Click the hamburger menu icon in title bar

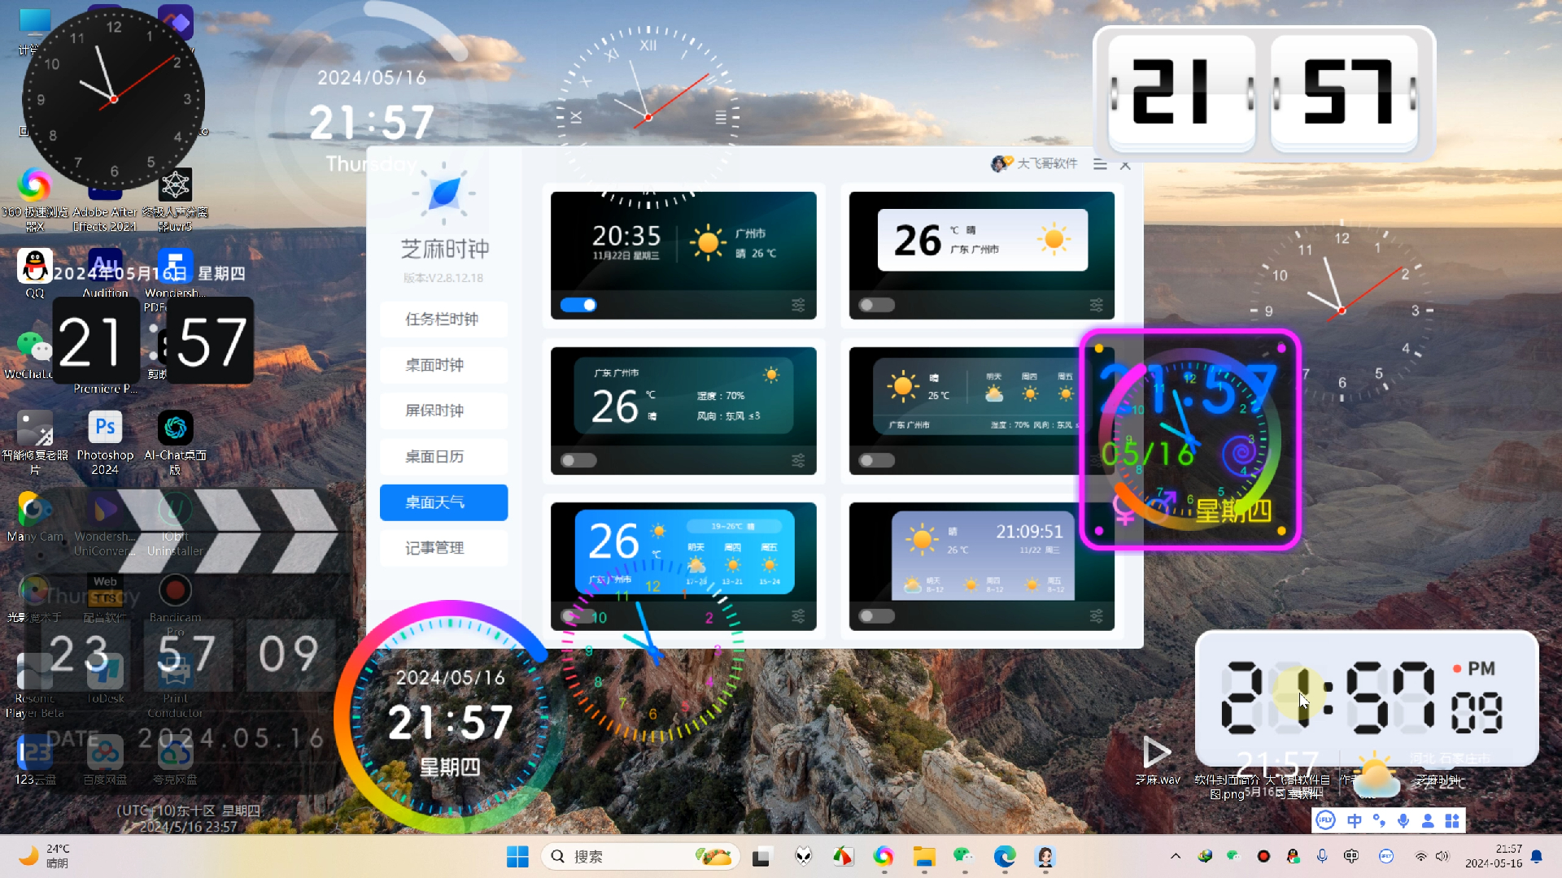[1100, 164]
